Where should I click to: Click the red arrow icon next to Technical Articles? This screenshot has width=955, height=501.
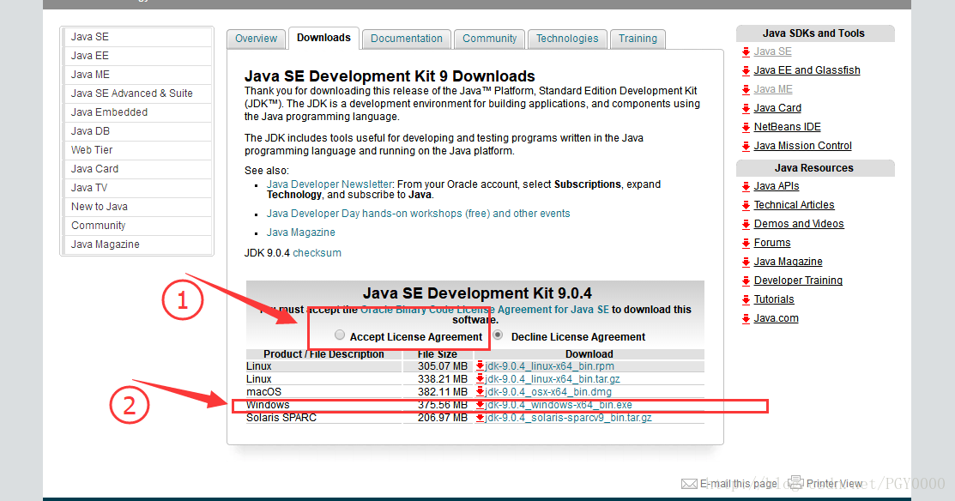[x=746, y=205]
